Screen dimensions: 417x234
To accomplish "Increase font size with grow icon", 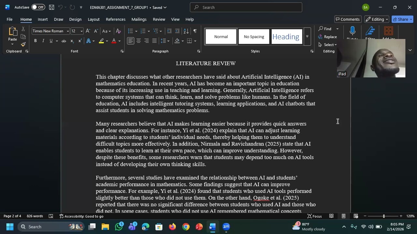I will pos(88,31).
